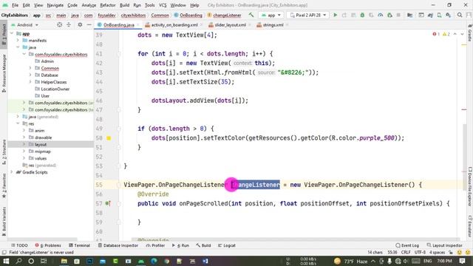The height and width of the screenshot is (266, 473).
Task: Collapse all in Project panel
Action: tap(69, 24)
